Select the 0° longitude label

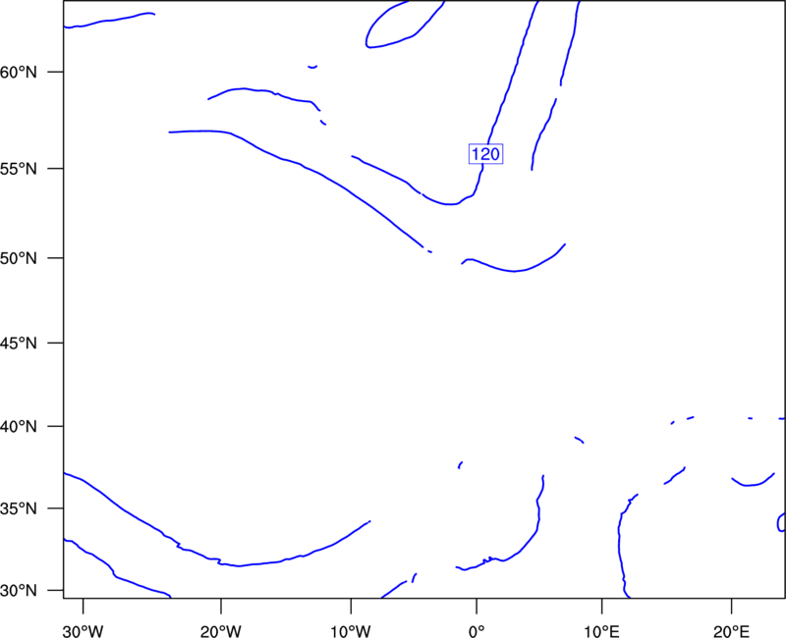click(x=477, y=631)
